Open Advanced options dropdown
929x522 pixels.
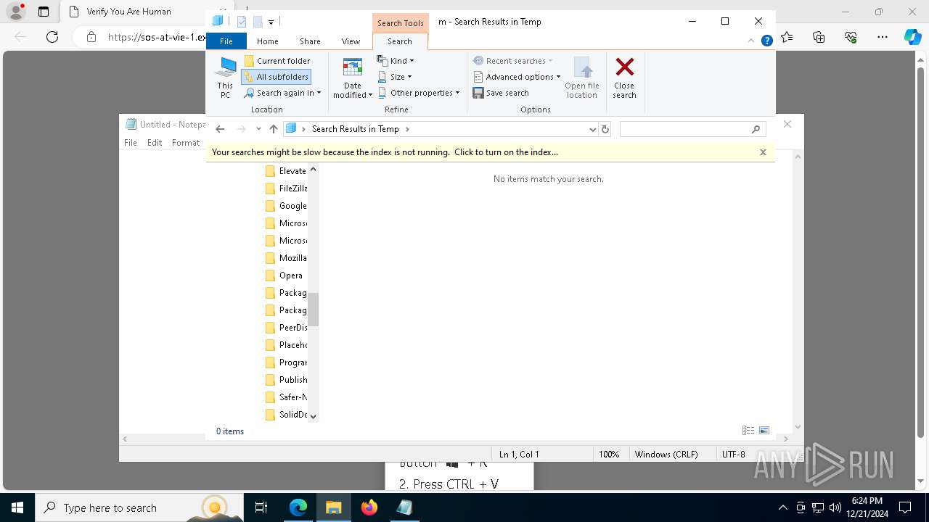coord(517,77)
